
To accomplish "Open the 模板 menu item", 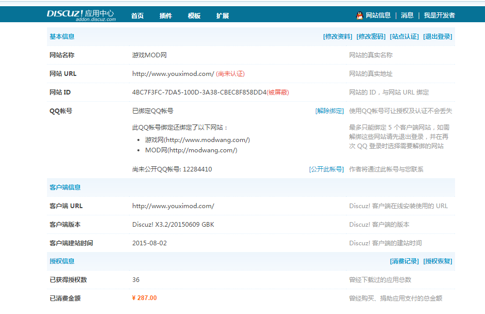I will [x=194, y=16].
